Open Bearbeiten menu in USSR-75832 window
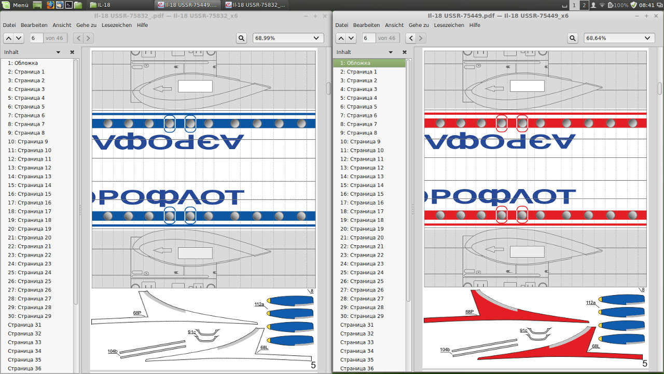 [34, 25]
